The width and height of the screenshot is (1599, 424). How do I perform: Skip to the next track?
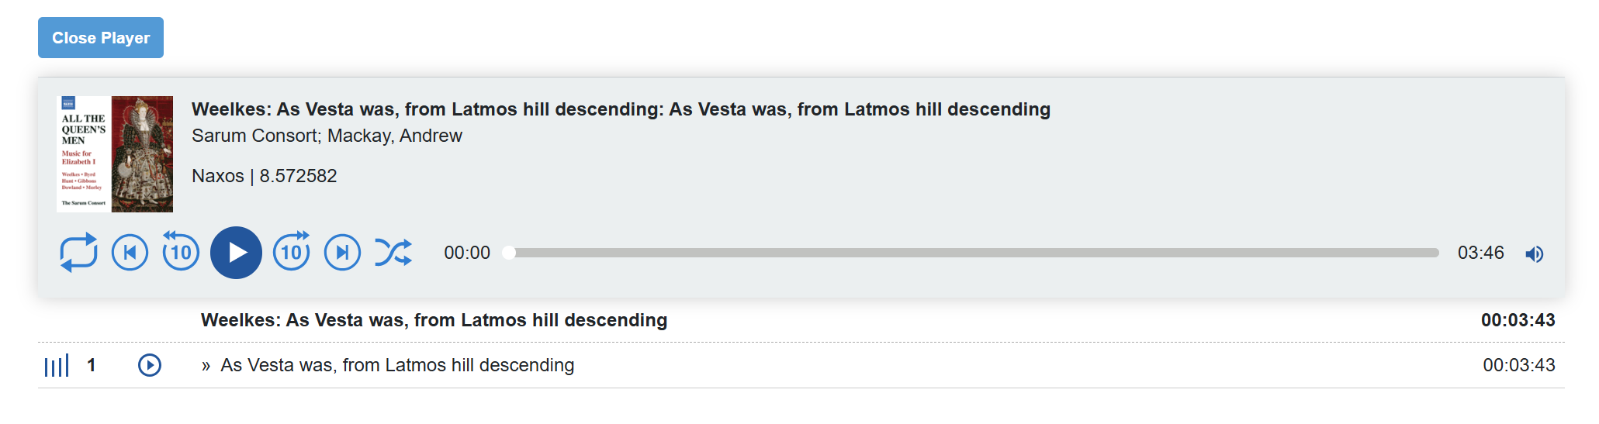[x=342, y=253]
